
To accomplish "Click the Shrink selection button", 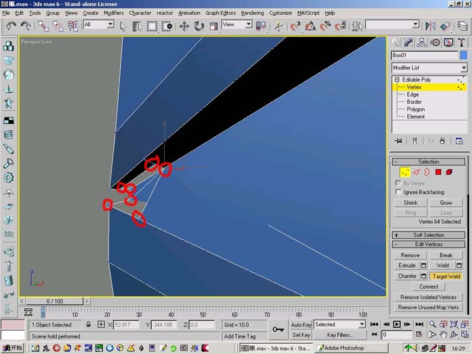I will click(x=410, y=202).
